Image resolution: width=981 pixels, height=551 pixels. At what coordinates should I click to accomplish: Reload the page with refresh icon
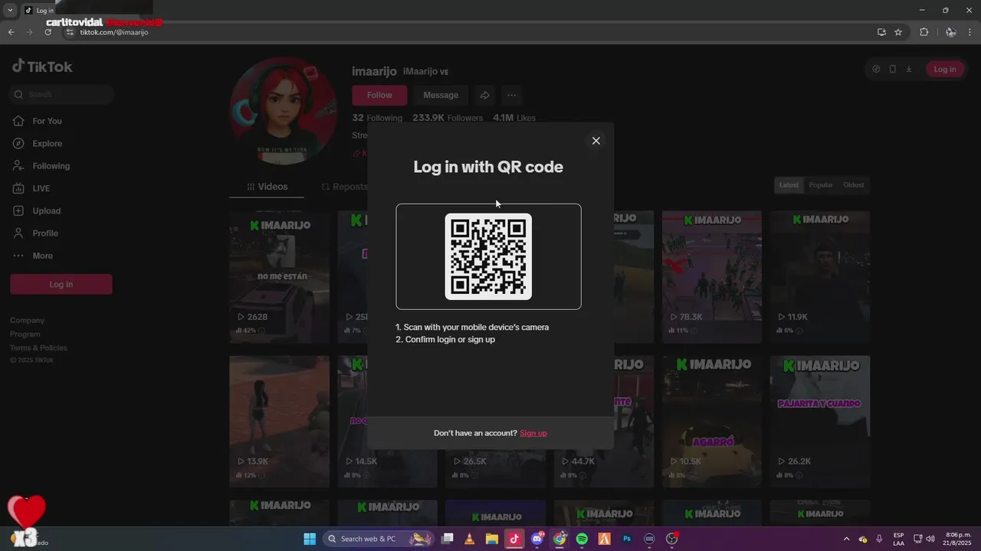pyautogui.click(x=48, y=32)
